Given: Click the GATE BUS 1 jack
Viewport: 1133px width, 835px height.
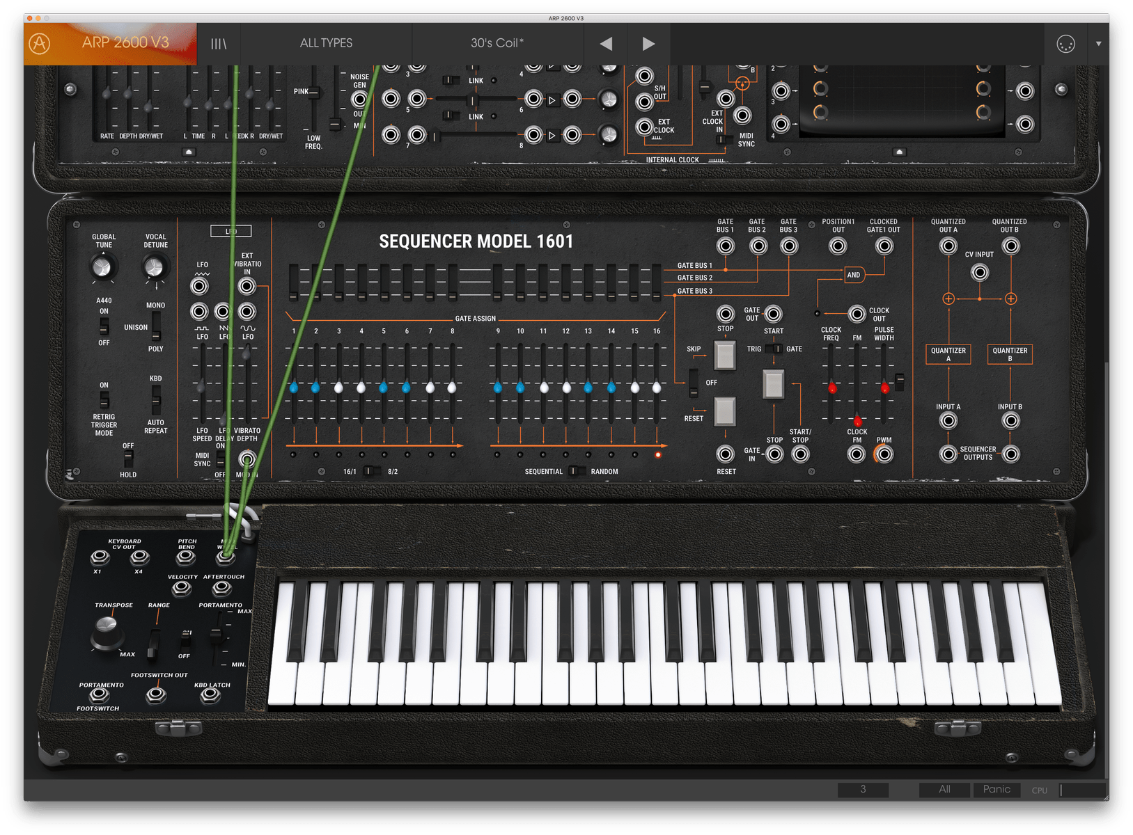Looking at the screenshot, I should pos(724,245).
